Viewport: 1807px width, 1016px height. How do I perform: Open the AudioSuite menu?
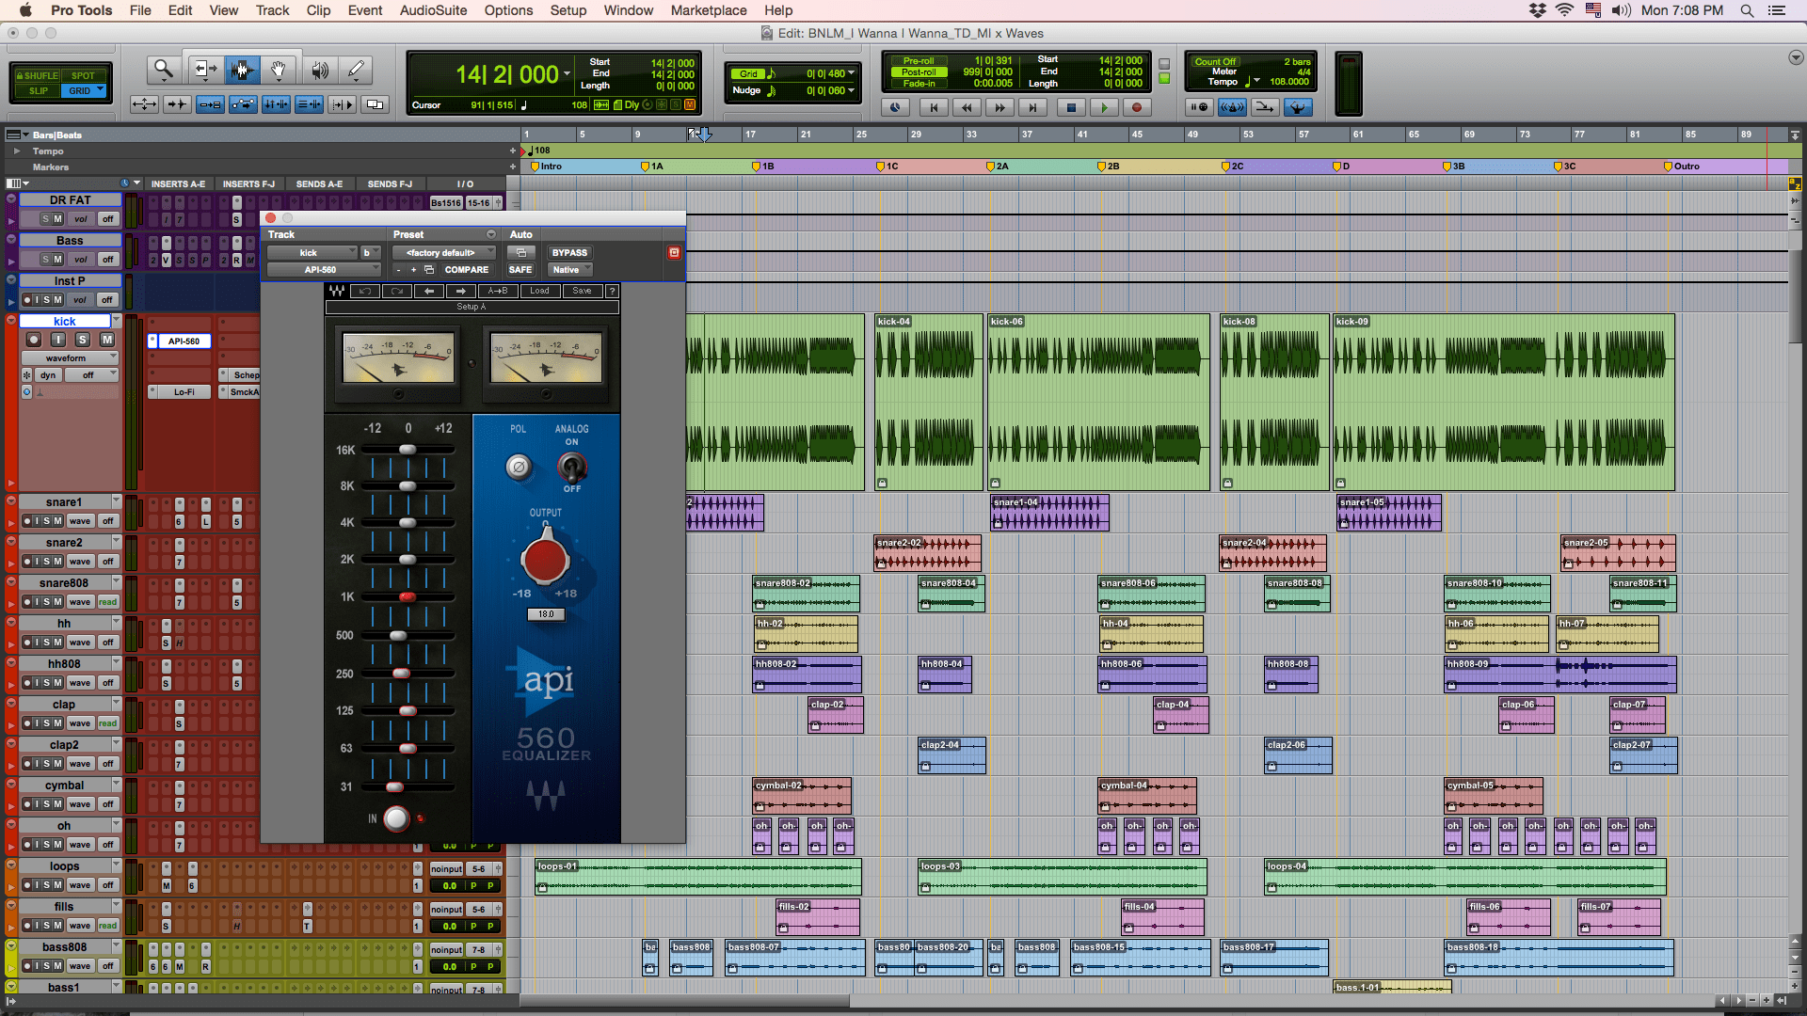point(433,10)
